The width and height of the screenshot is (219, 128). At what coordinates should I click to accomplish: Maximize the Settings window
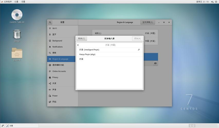coord(164,22)
